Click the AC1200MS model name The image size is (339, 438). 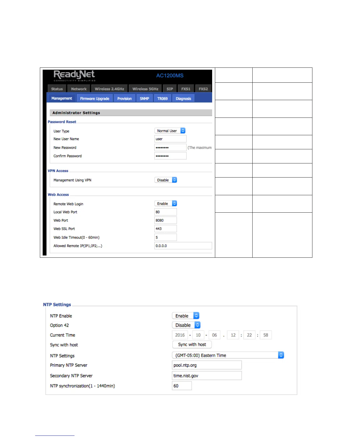170,75
